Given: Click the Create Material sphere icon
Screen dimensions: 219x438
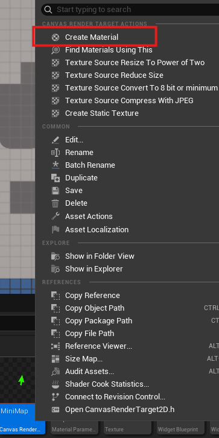Looking at the screenshot, I should 56,37.
